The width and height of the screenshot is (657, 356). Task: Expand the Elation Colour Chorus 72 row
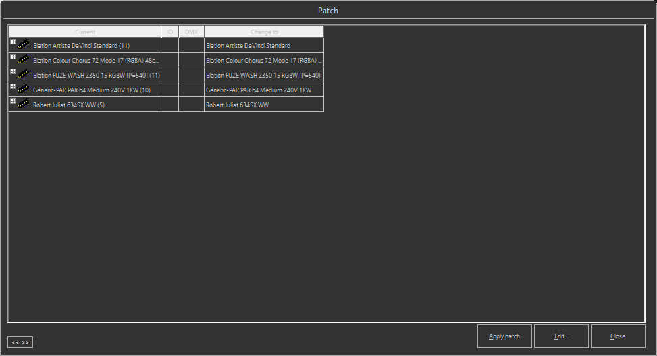(x=13, y=57)
